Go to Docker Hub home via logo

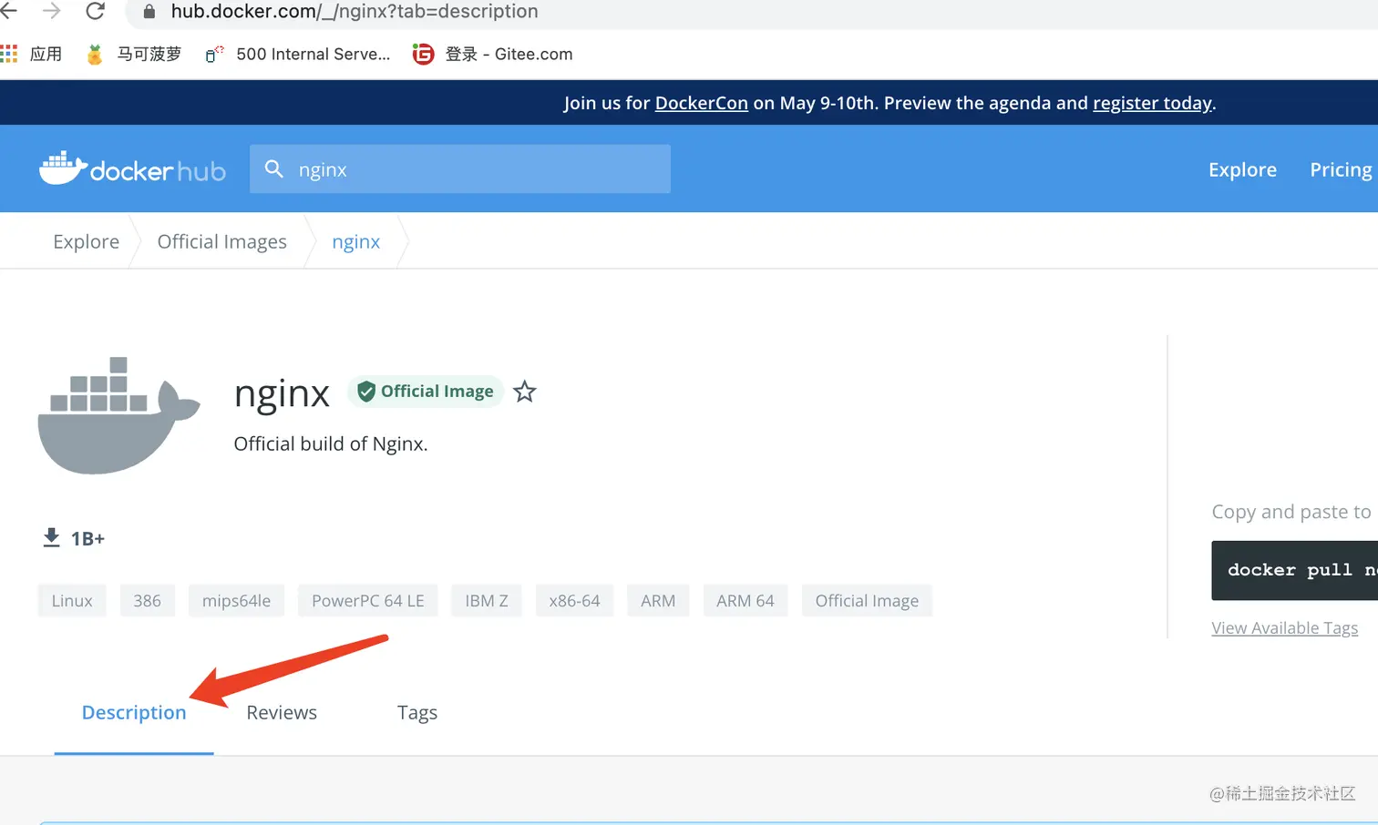[132, 168]
